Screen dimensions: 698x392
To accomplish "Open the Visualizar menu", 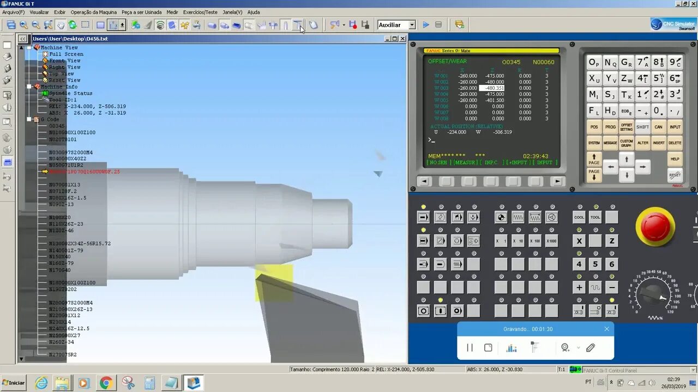I will tap(39, 12).
